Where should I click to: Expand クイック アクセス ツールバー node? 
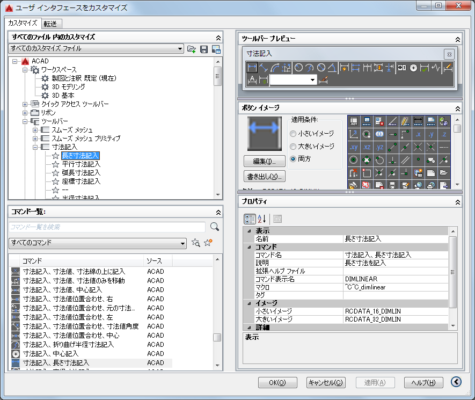click(x=25, y=104)
